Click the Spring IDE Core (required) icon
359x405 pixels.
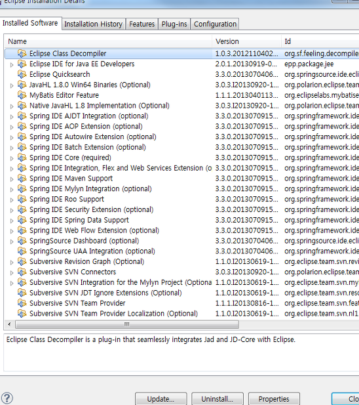pyautogui.click(x=22, y=158)
